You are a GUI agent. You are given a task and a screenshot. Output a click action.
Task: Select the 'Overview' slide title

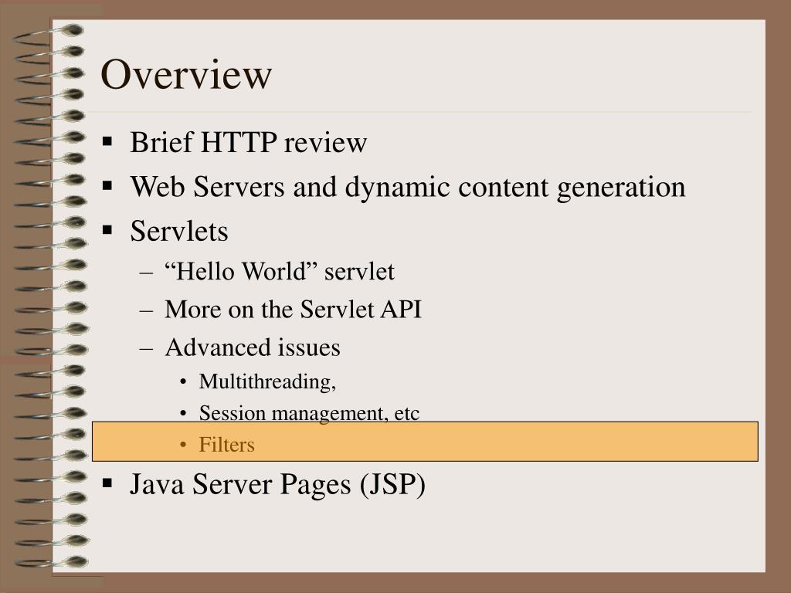click(186, 74)
